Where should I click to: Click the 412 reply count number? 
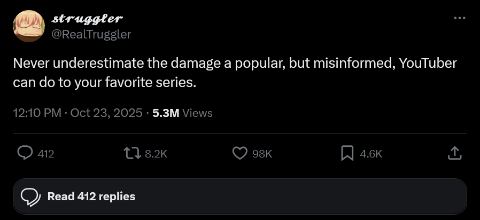click(x=46, y=154)
